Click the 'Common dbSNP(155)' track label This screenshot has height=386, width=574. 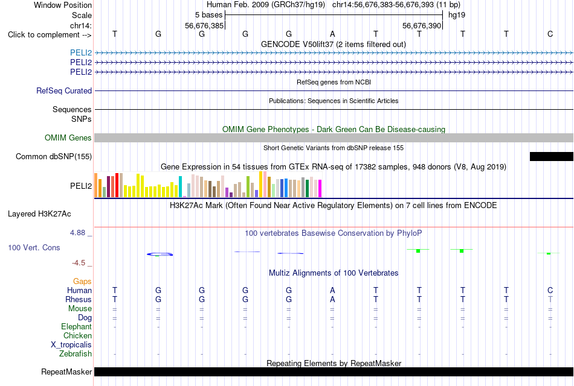(x=54, y=156)
